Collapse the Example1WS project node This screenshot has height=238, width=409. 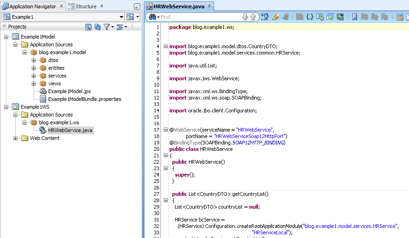coord(6,107)
